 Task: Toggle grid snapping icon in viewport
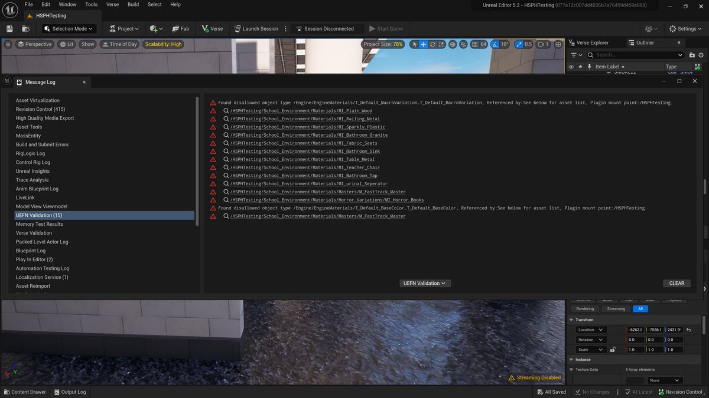pos(474,44)
